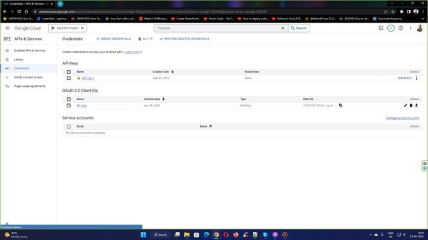The width and height of the screenshot is (428, 240).
Task: Check the My App row checkbox
Action: coord(68,105)
